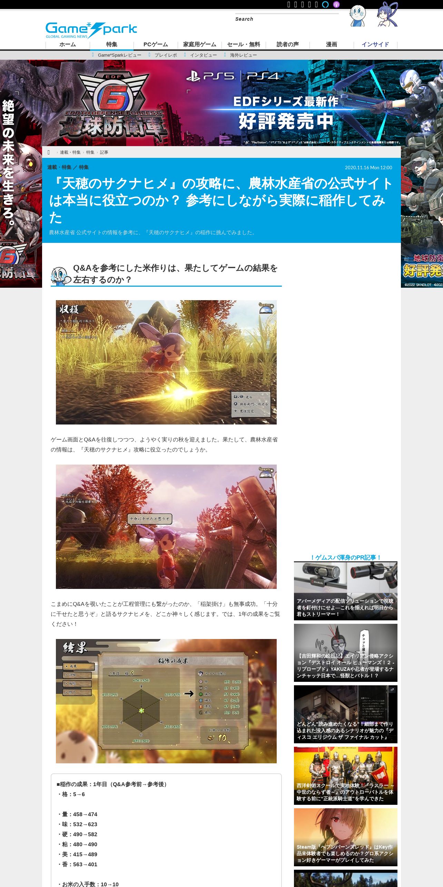Open the PCゲーム menu tab
443x887 pixels.
pos(156,45)
